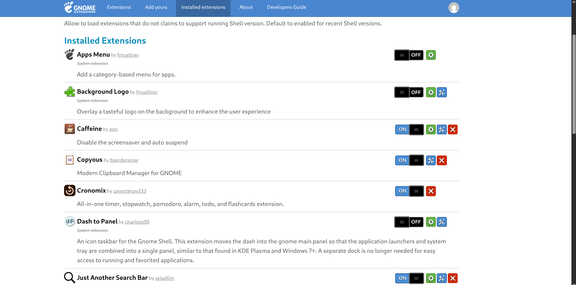
Task: Open the Background Logo extension page
Action: (103, 91)
